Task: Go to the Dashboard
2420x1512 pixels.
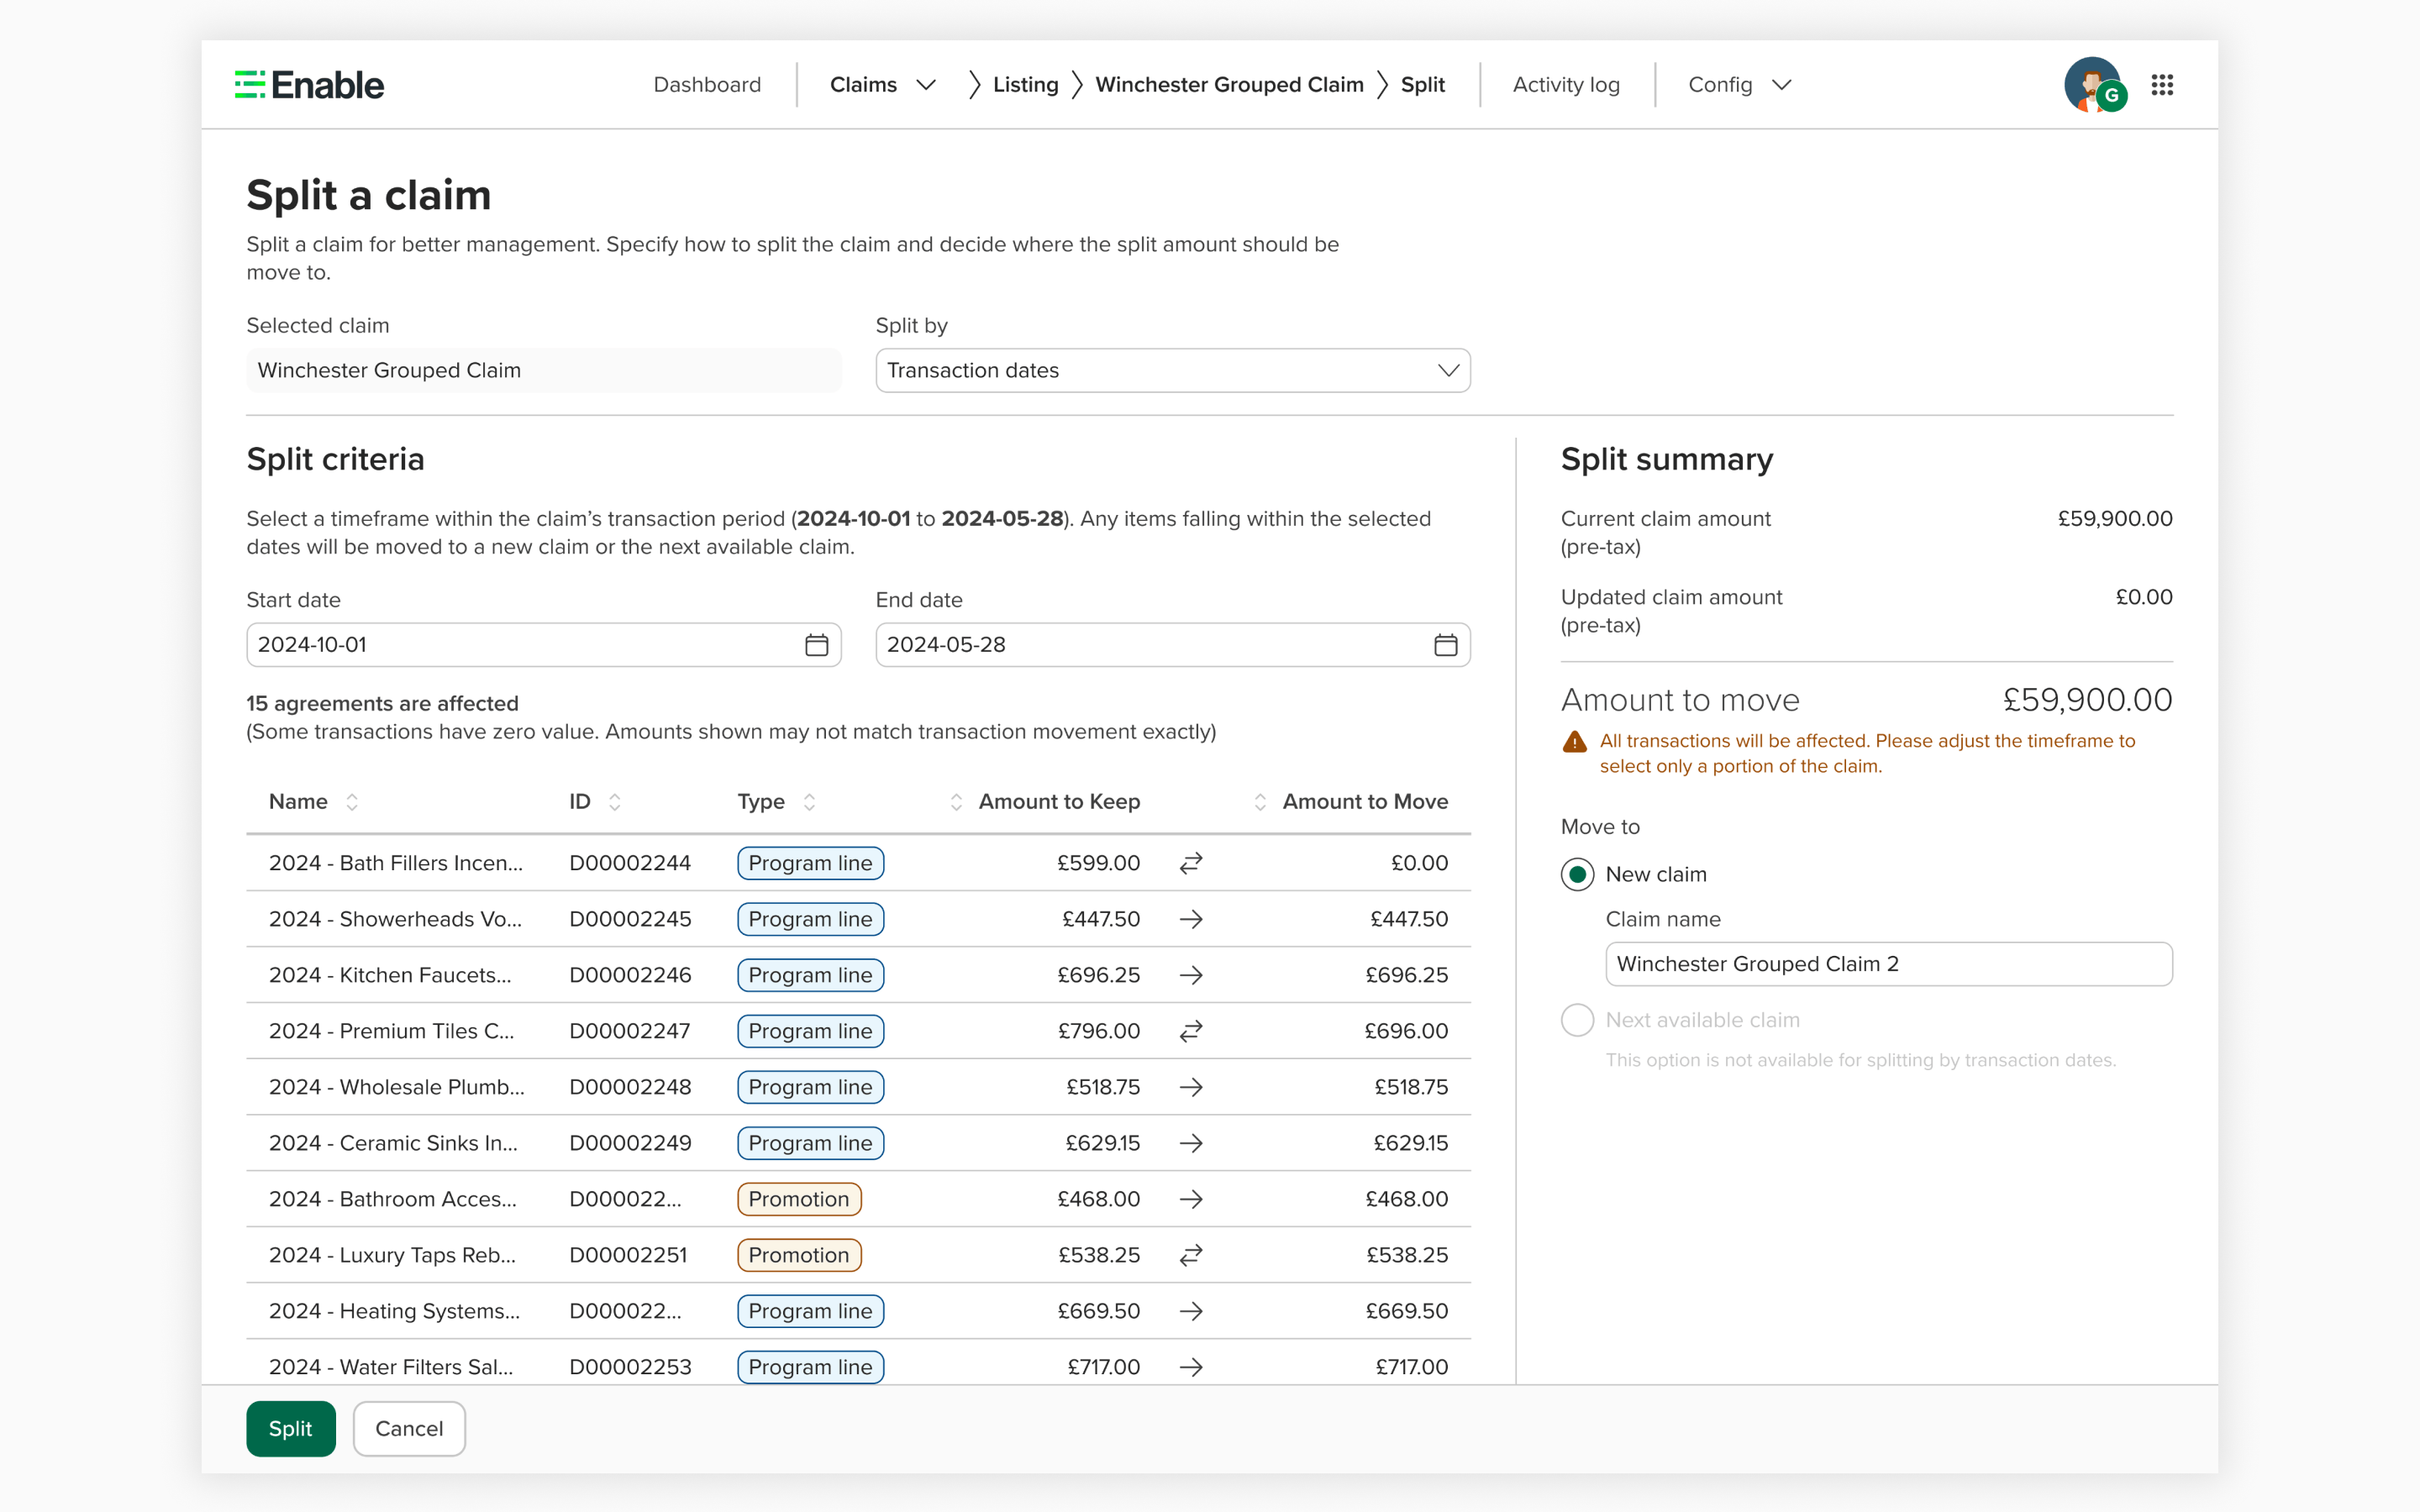Action: tap(707, 84)
